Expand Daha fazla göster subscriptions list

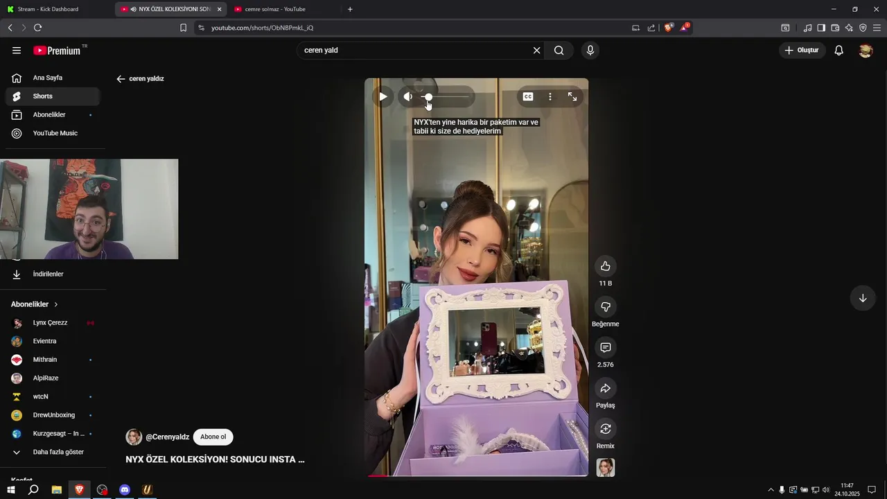[x=53, y=452]
